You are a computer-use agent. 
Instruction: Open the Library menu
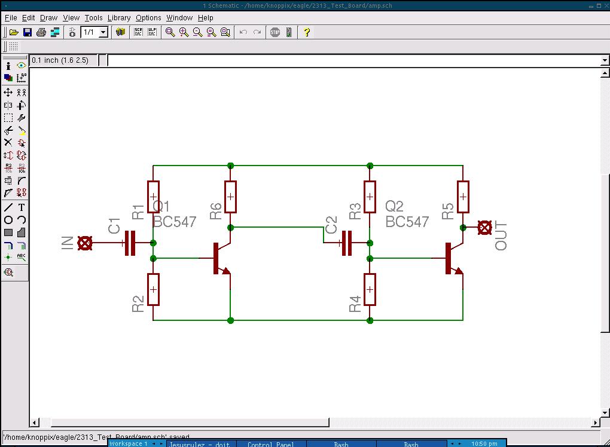click(119, 18)
